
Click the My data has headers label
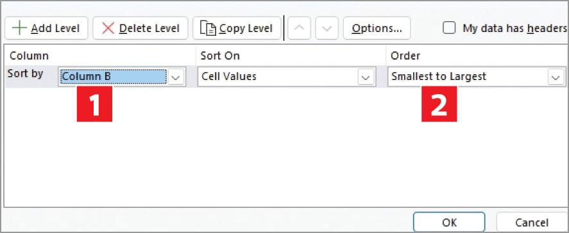[514, 28]
